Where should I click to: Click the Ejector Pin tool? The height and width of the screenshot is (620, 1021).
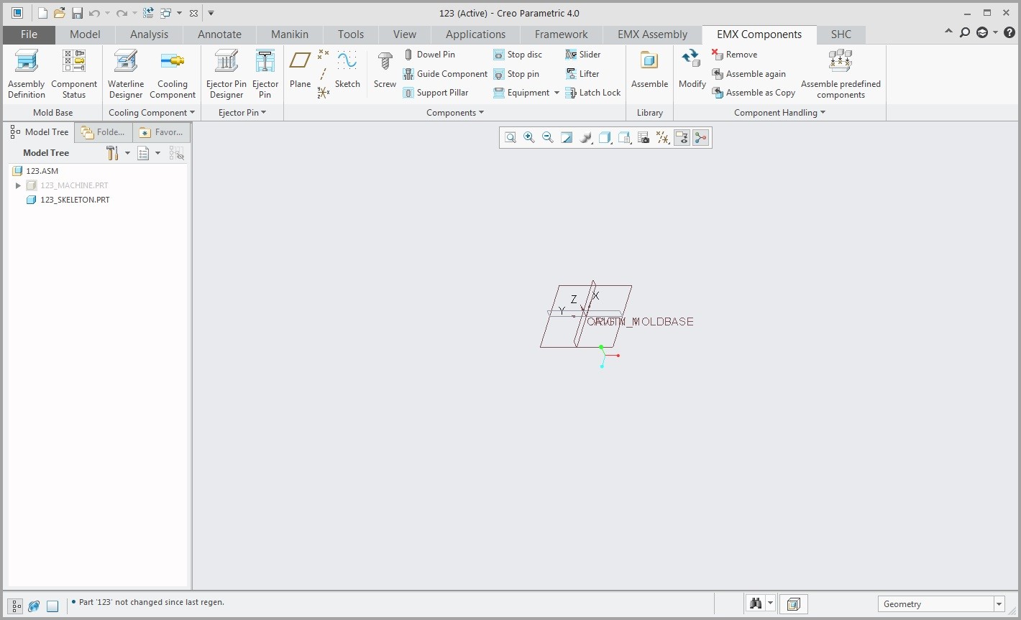point(265,74)
